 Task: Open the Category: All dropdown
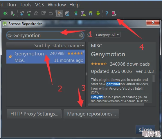coord(107,35)
